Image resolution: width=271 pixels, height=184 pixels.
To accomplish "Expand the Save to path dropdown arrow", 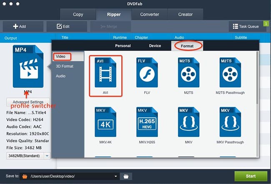I will point(115,177).
